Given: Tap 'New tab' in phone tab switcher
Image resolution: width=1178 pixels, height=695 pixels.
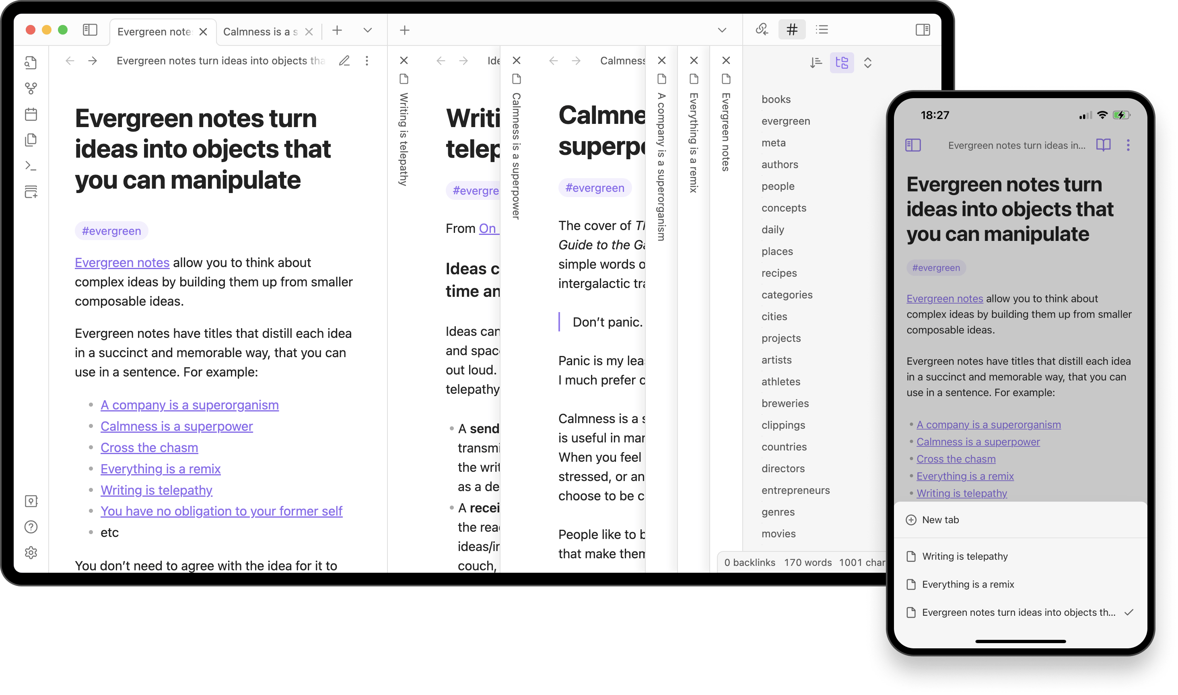Looking at the screenshot, I should (1020, 520).
